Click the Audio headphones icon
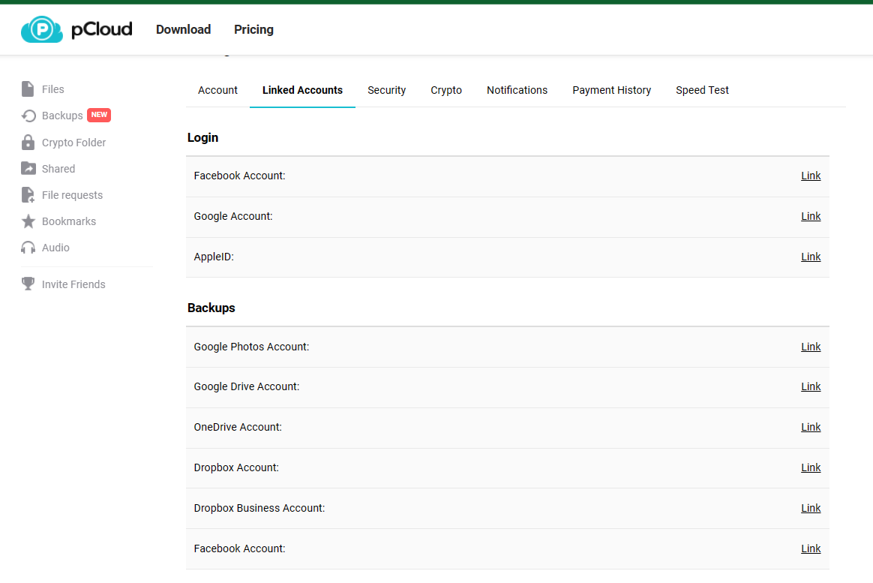The image size is (873, 583). point(28,248)
